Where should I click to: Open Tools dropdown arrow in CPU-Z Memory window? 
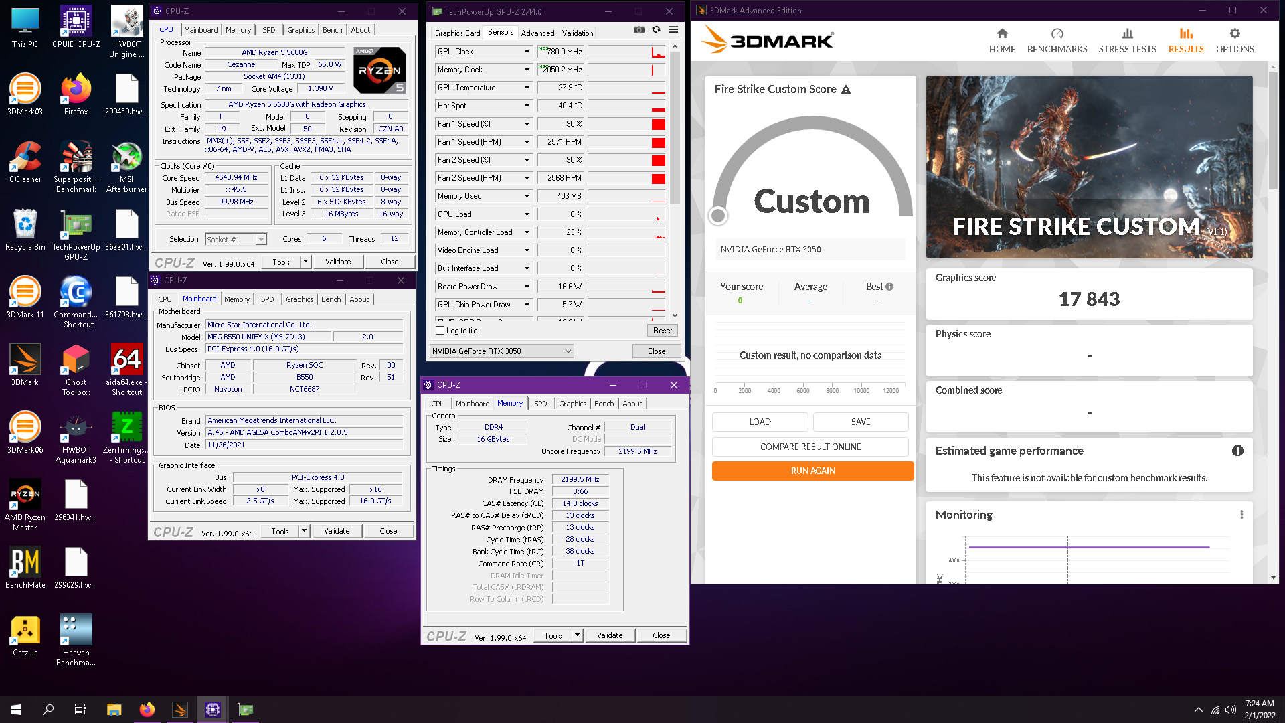[577, 635]
